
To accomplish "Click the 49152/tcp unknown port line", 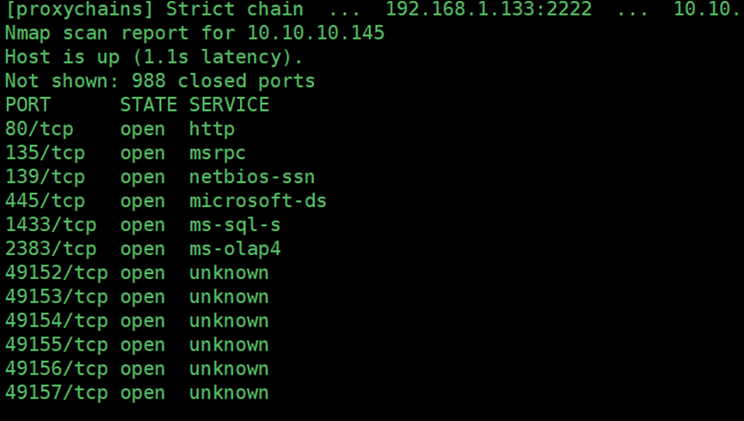I will pos(137,273).
